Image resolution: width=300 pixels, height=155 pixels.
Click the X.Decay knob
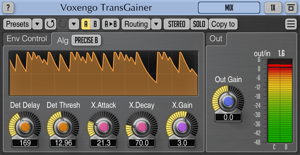[x=142, y=127]
